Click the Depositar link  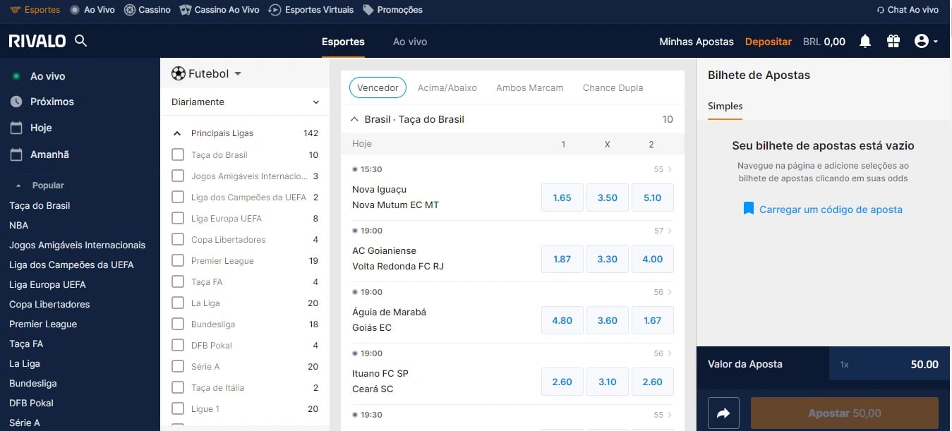point(769,42)
